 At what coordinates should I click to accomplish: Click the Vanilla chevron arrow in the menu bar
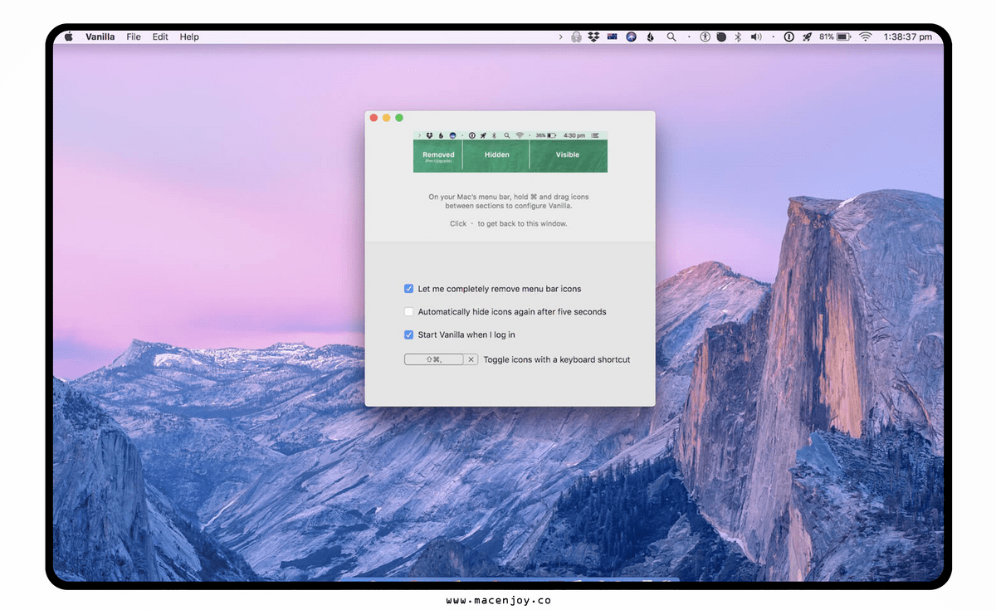[x=561, y=37]
